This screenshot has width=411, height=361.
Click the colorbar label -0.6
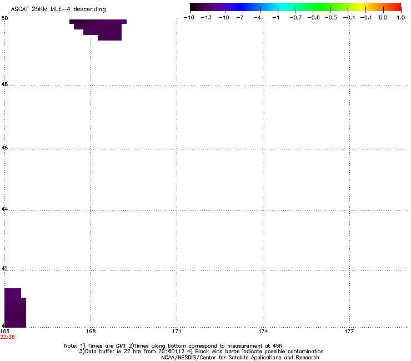313,18
